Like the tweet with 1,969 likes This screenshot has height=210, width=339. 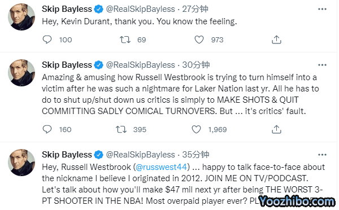pos(196,129)
